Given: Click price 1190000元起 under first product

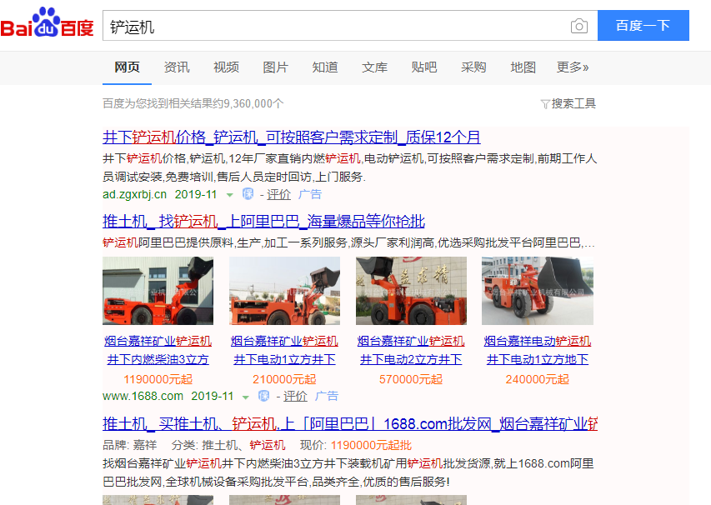Looking at the screenshot, I should tap(158, 379).
